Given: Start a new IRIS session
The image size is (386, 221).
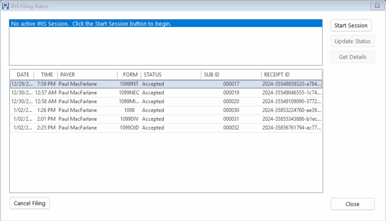Looking at the screenshot, I should click(351, 25).
